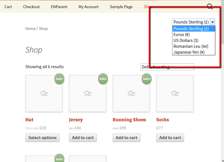Click the Showing all 6 results text
Screen dimensions: 224x162
click(44, 67)
